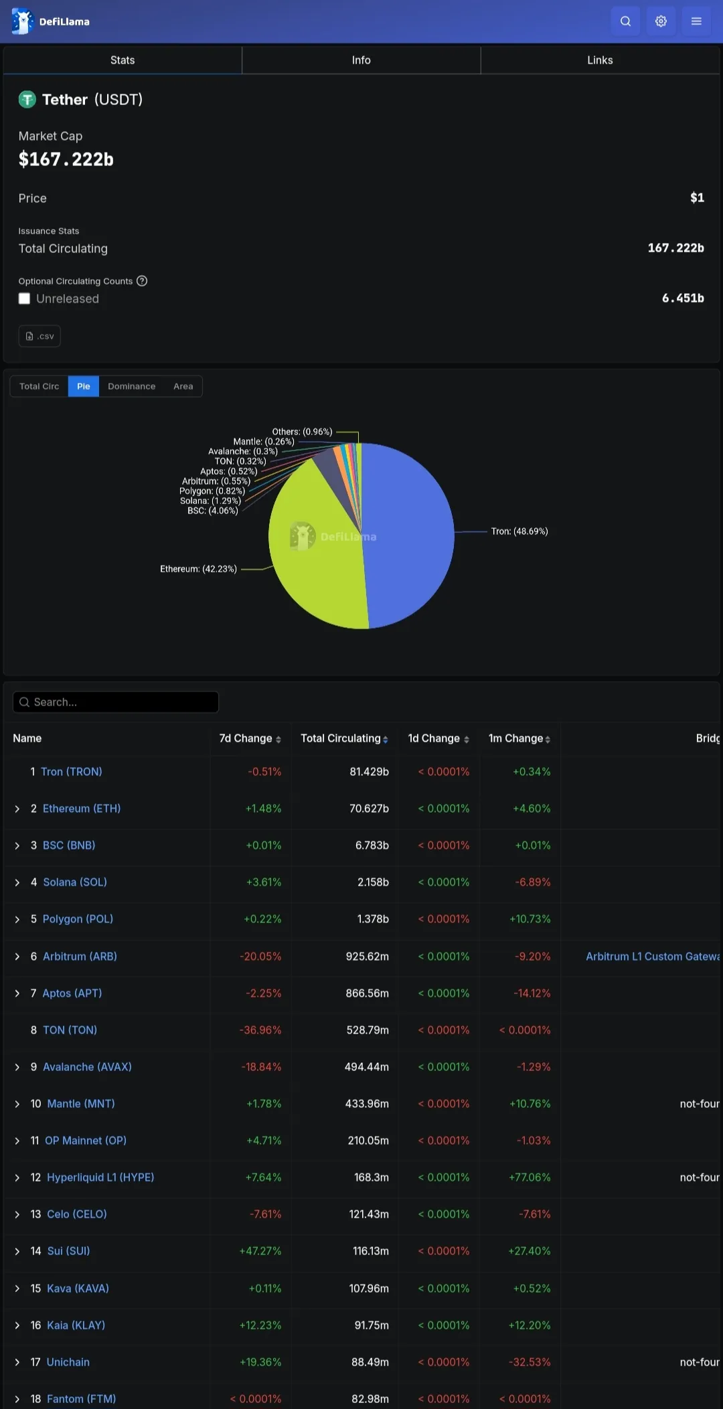Open the search icon in header
The image size is (723, 1409).
coord(625,21)
